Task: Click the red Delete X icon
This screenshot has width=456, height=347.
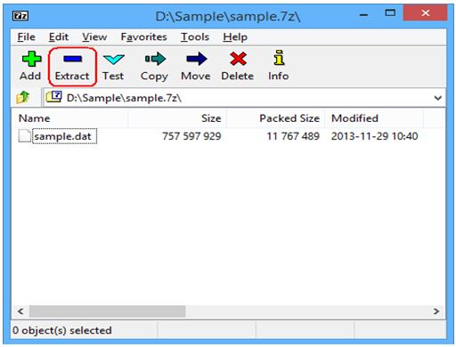Action: tap(238, 59)
